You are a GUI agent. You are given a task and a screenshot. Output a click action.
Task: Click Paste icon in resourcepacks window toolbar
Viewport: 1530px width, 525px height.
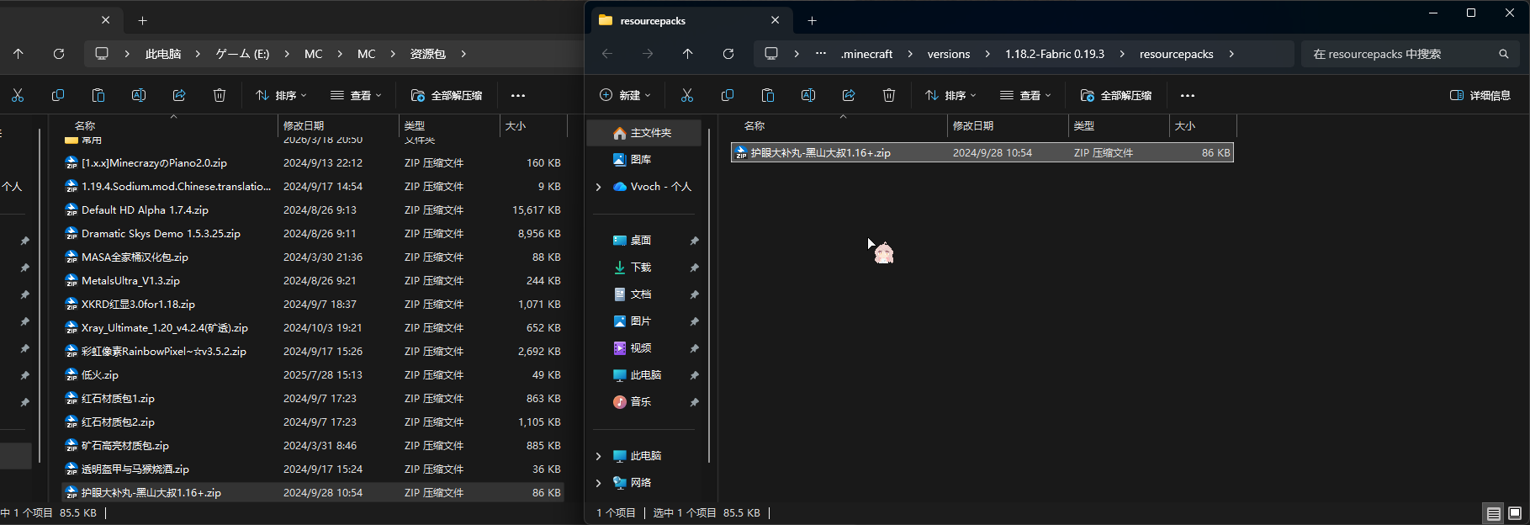coord(768,95)
